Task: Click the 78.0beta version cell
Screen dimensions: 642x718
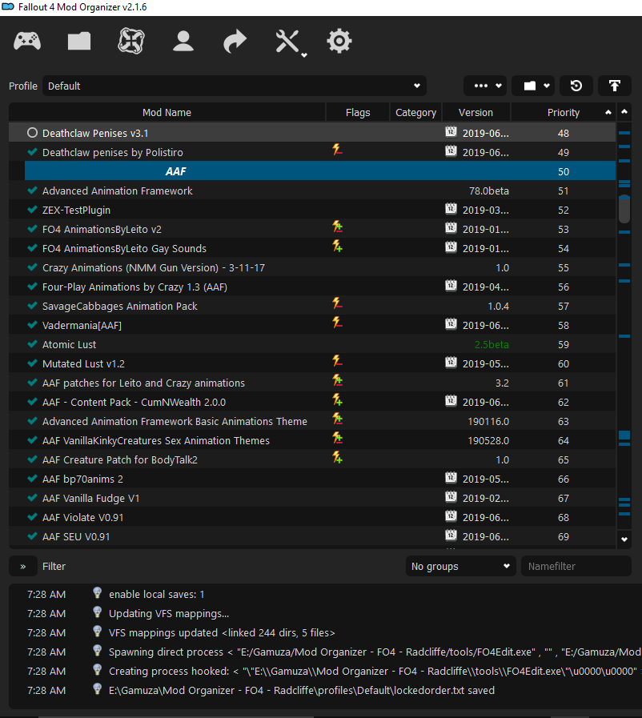Action: point(488,191)
